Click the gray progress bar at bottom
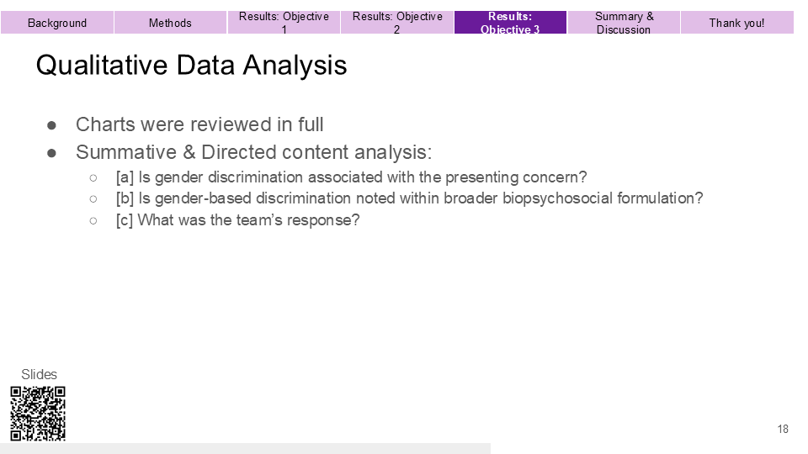The height and width of the screenshot is (454, 808). coord(245,448)
